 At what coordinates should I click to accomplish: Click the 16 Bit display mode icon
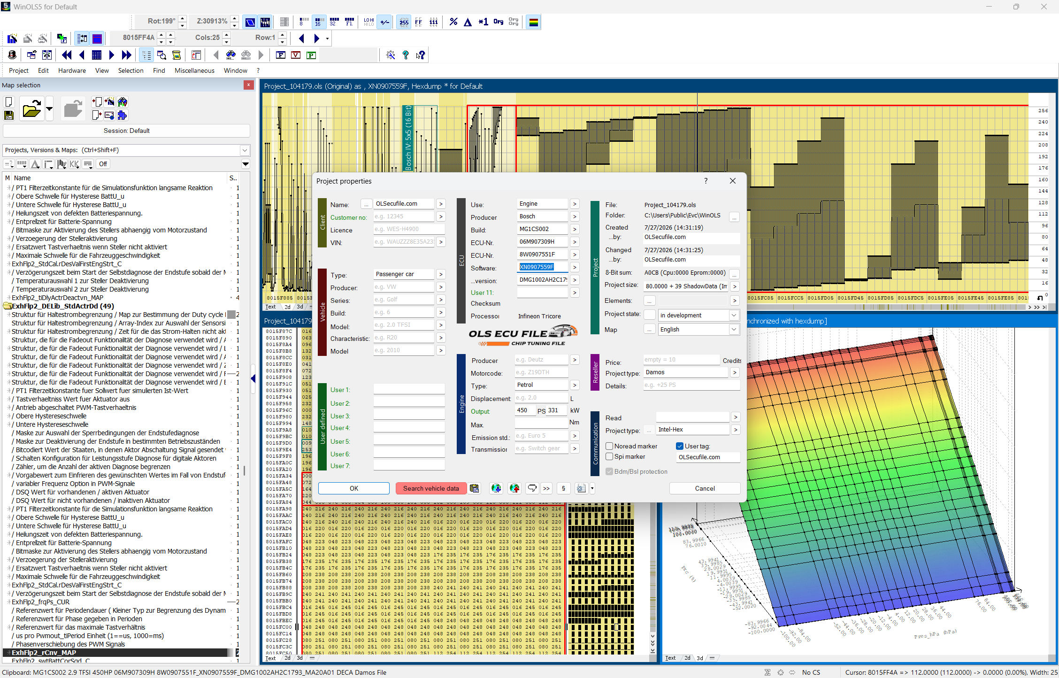(319, 22)
